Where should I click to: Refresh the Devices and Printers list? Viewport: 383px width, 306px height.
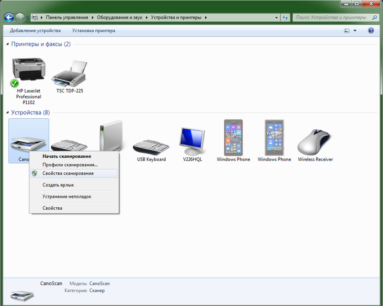pos(285,18)
